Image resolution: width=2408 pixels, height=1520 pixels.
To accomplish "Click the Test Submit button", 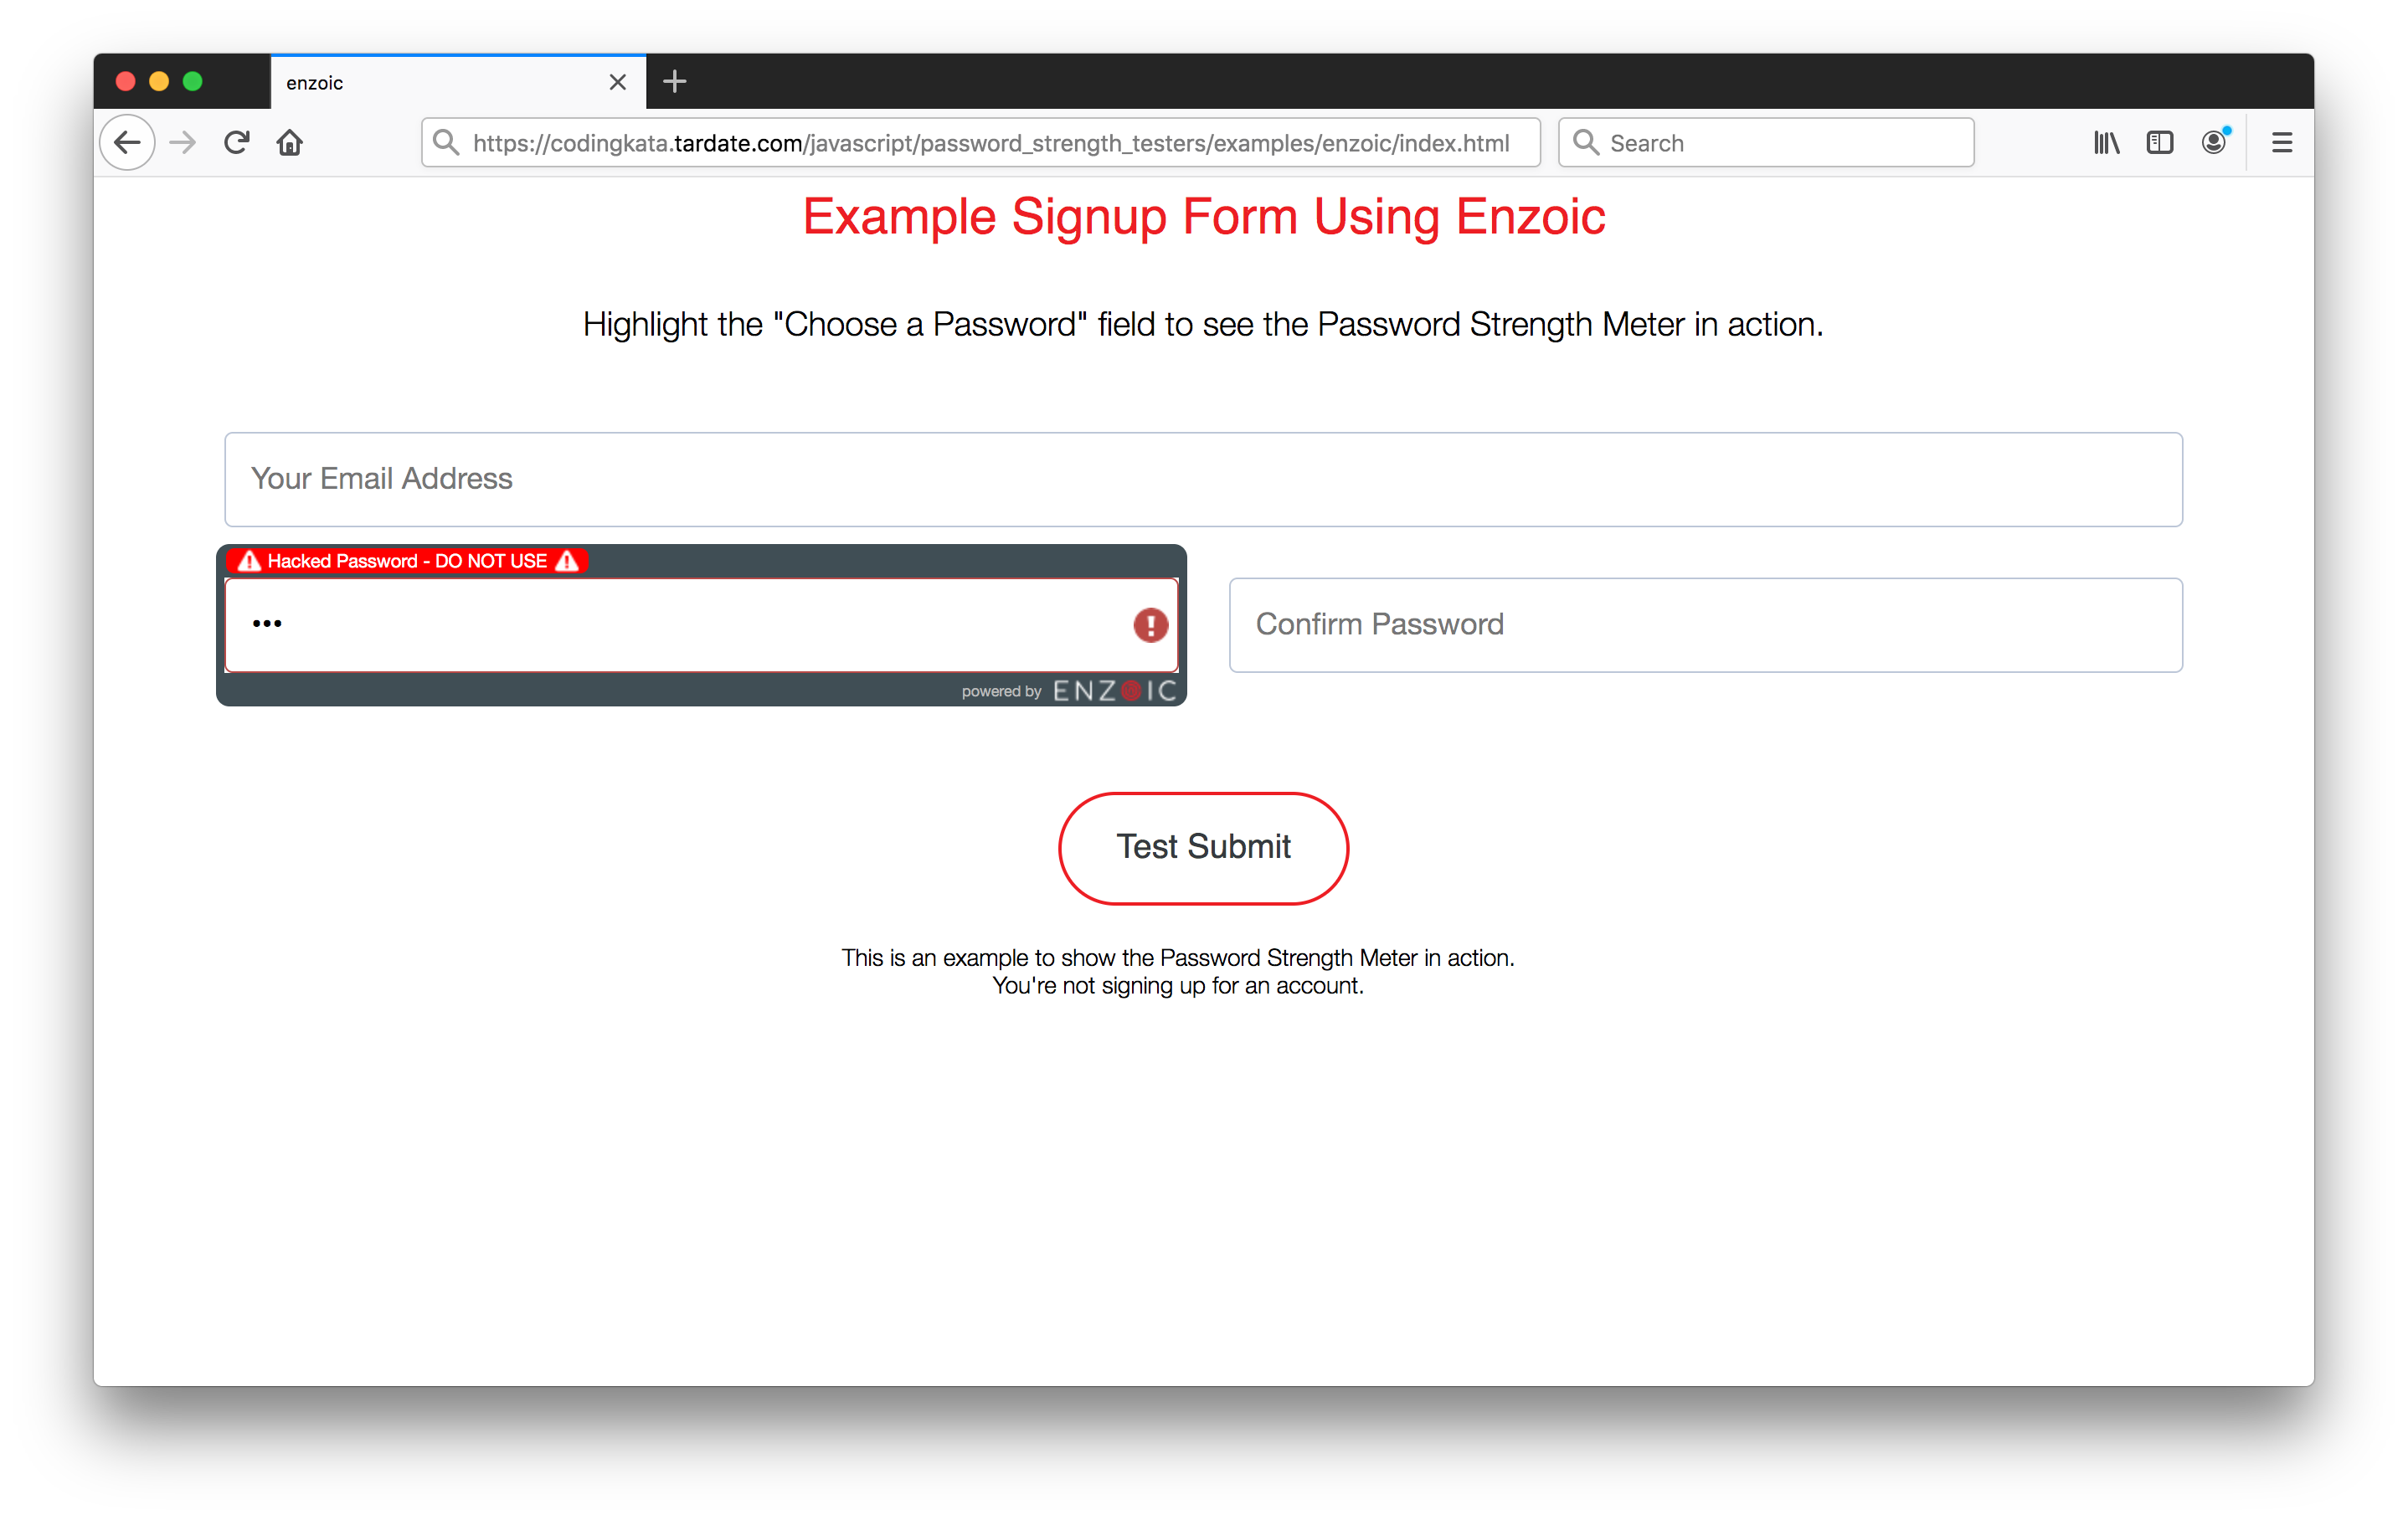I will point(1203,848).
